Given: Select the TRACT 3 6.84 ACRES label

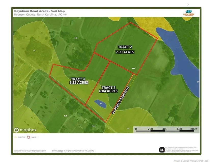Looking at the screenshot, I should (x=108, y=89).
